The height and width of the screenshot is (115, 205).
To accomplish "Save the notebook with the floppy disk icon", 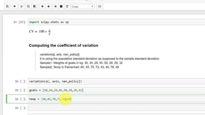I will point(7,6).
